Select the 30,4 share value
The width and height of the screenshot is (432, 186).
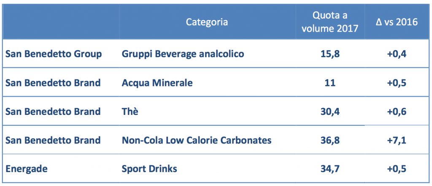click(330, 112)
